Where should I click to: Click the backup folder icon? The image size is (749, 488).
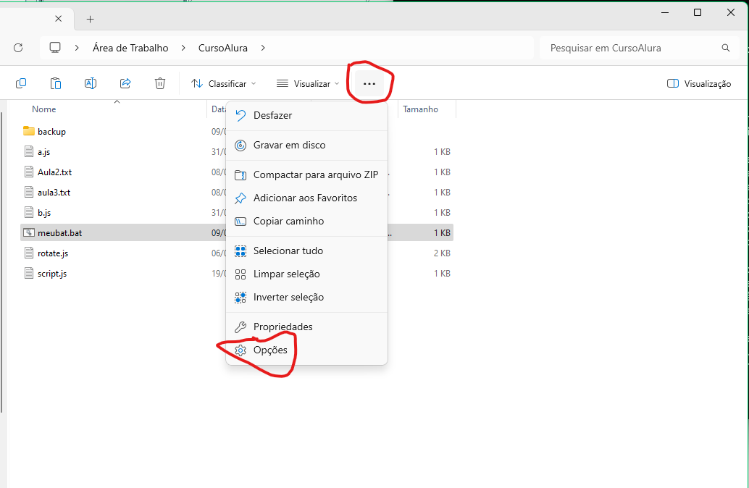pyautogui.click(x=29, y=131)
